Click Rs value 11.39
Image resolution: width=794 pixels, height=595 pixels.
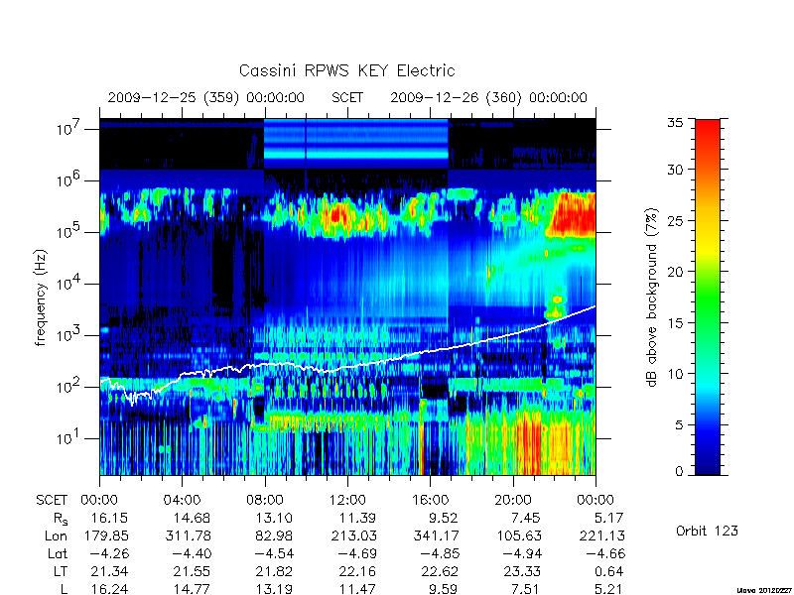[x=357, y=518]
